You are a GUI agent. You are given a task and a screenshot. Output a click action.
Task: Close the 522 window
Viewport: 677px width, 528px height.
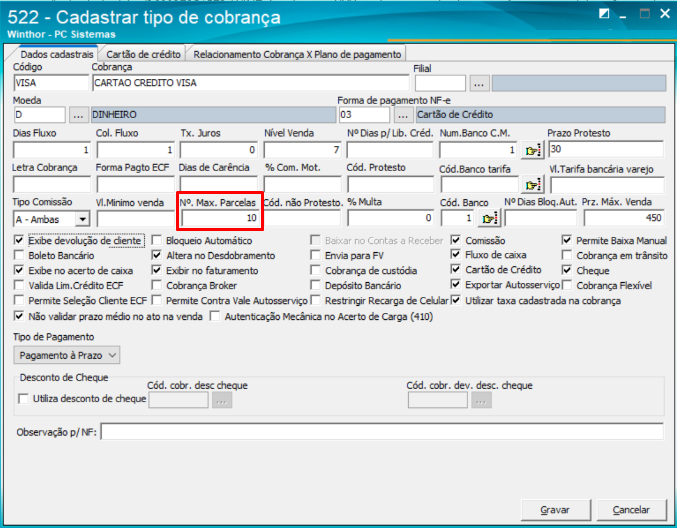(665, 14)
